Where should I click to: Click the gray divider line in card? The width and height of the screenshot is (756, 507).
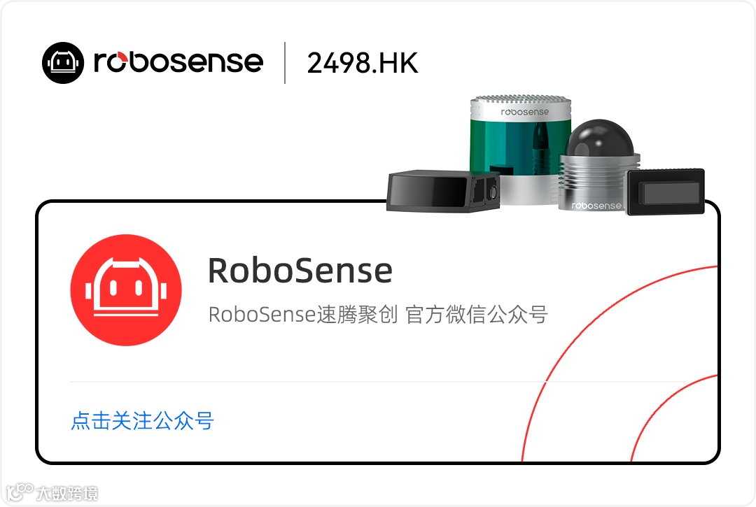(378, 382)
